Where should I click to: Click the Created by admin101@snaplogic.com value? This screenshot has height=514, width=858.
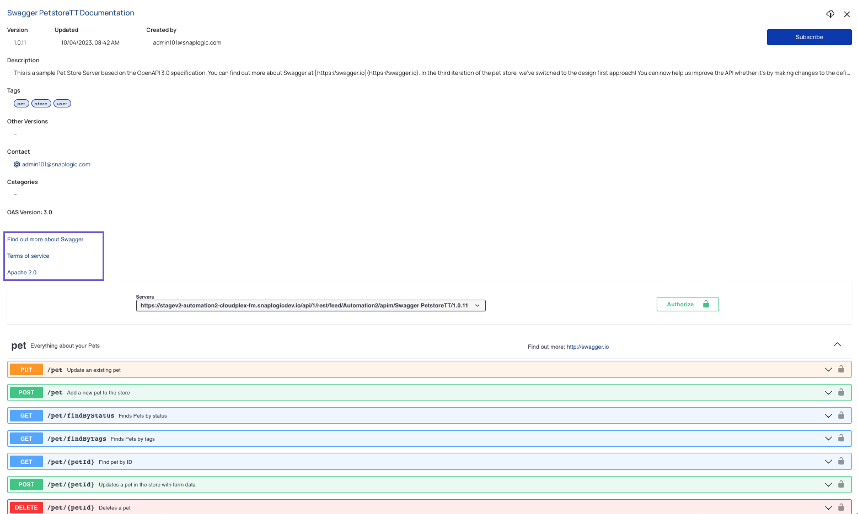(187, 42)
